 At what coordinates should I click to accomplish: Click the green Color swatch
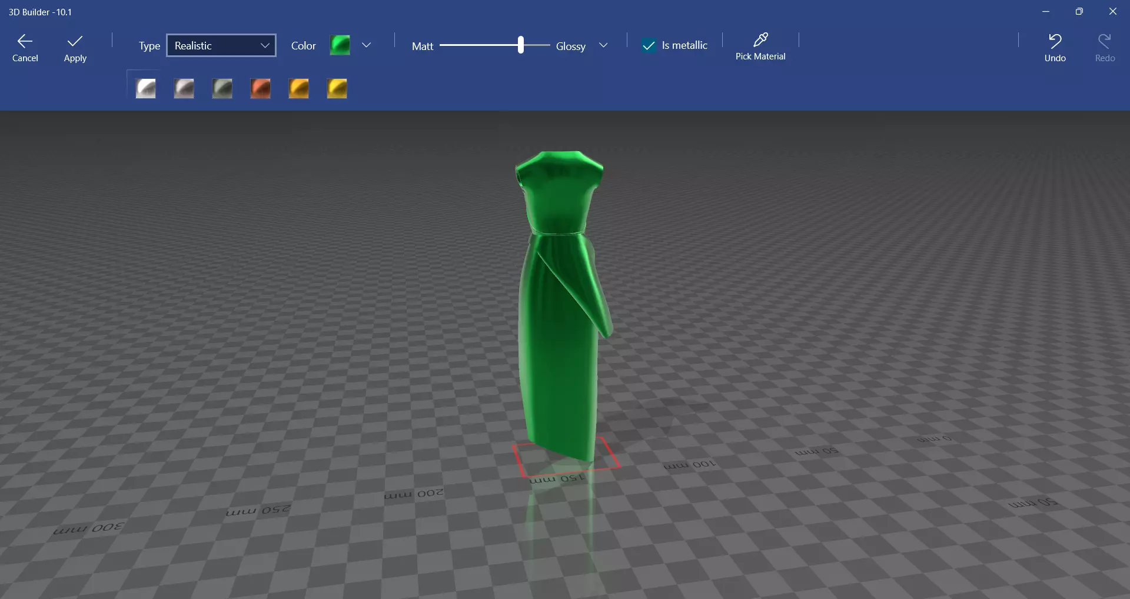pyautogui.click(x=340, y=45)
